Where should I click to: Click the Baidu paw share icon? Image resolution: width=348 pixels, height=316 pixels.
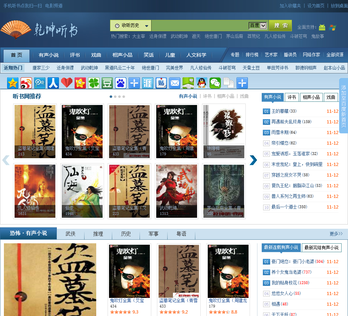coord(121,83)
